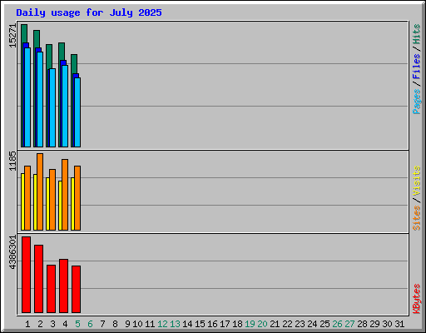This screenshot has height=333, width=426.
Task: Click the green 'Hits' legend label
Action: tap(416, 34)
